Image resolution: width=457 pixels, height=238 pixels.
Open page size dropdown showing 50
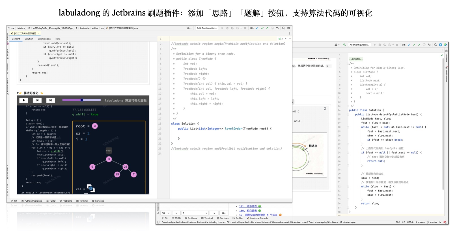click(x=165, y=213)
